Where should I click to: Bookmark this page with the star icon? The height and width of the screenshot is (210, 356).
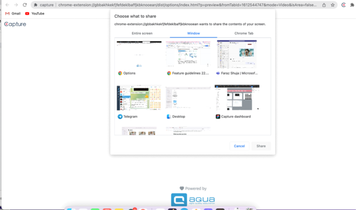[333, 5]
